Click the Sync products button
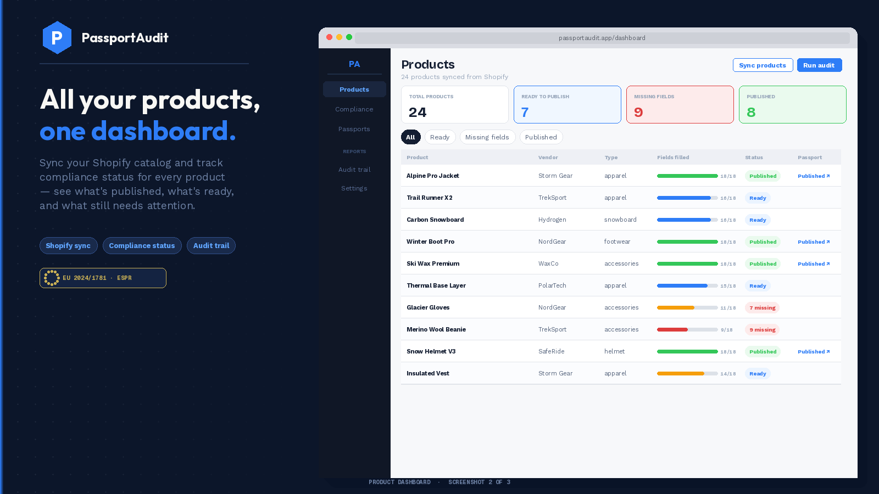The width and height of the screenshot is (879, 494). pos(763,65)
